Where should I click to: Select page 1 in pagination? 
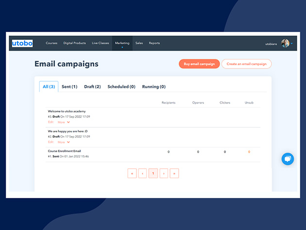click(153, 173)
